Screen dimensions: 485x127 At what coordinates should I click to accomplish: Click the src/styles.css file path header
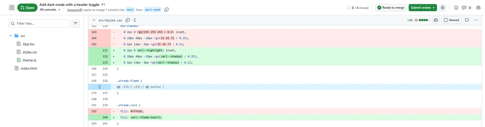(x=110, y=20)
